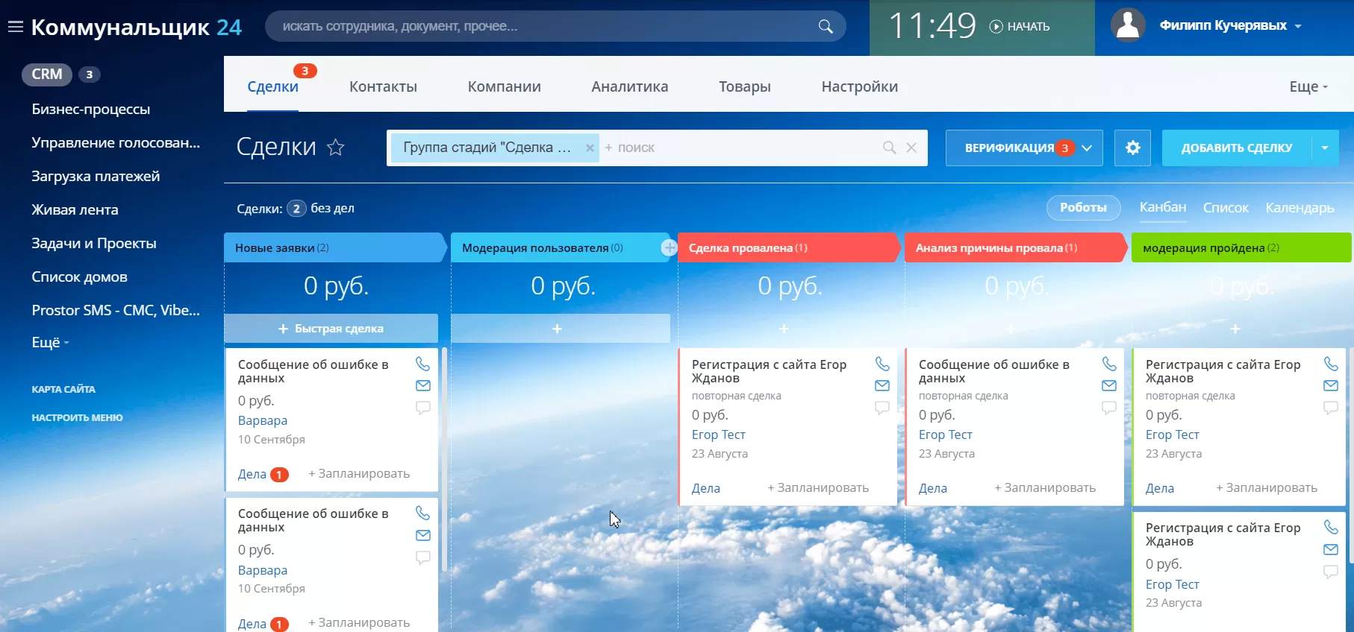
Task: Add stage with plus after Модерация пользователя
Action: point(669,248)
